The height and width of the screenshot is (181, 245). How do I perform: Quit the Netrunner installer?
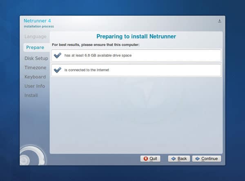click(x=150, y=159)
